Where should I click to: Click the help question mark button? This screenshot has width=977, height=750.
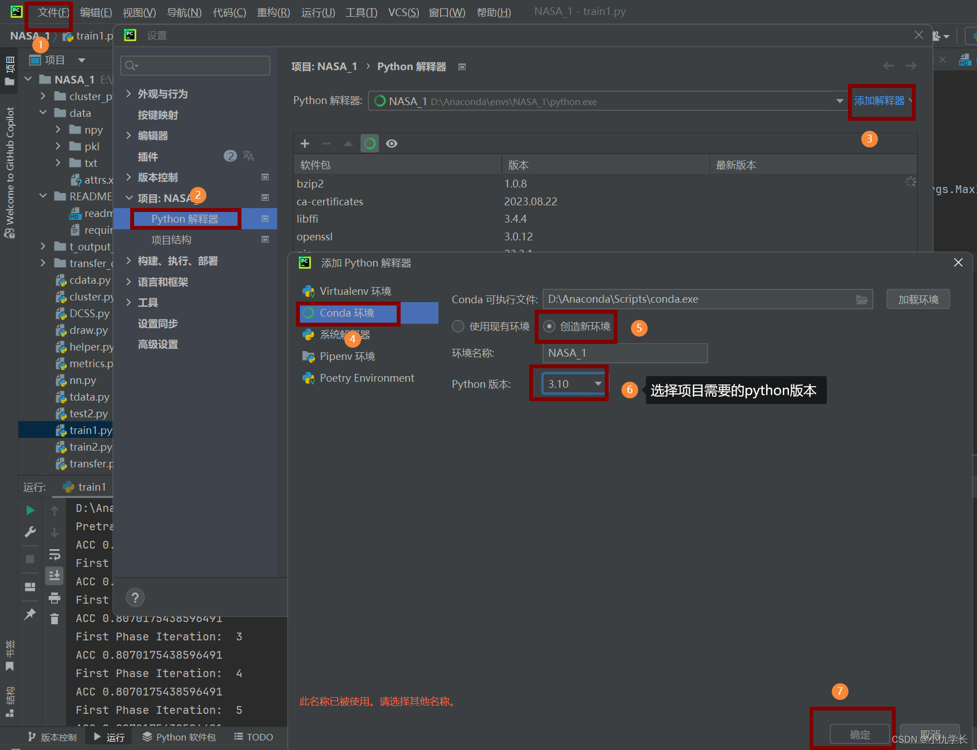click(135, 598)
